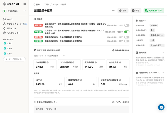The height and width of the screenshot is (113, 167).
Task: Click the 戻る back link
Action: pyautogui.click(x=36, y=4)
